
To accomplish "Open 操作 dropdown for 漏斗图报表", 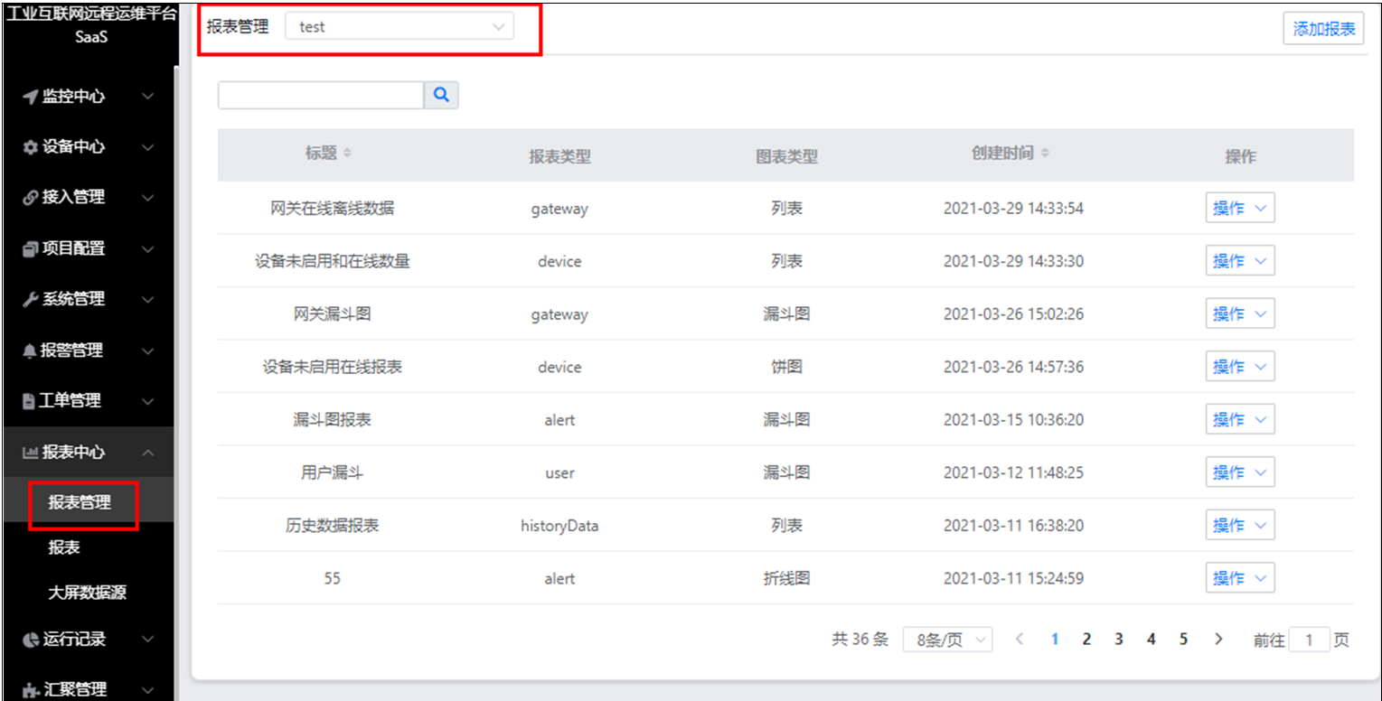I will pos(1240,420).
